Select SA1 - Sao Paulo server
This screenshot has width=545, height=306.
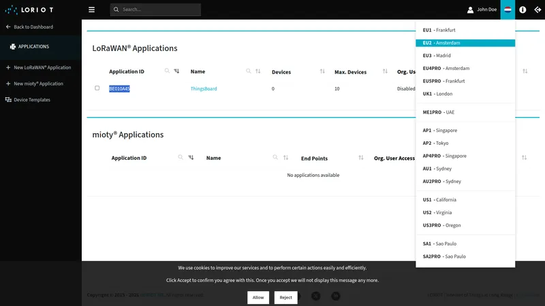click(x=465, y=244)
